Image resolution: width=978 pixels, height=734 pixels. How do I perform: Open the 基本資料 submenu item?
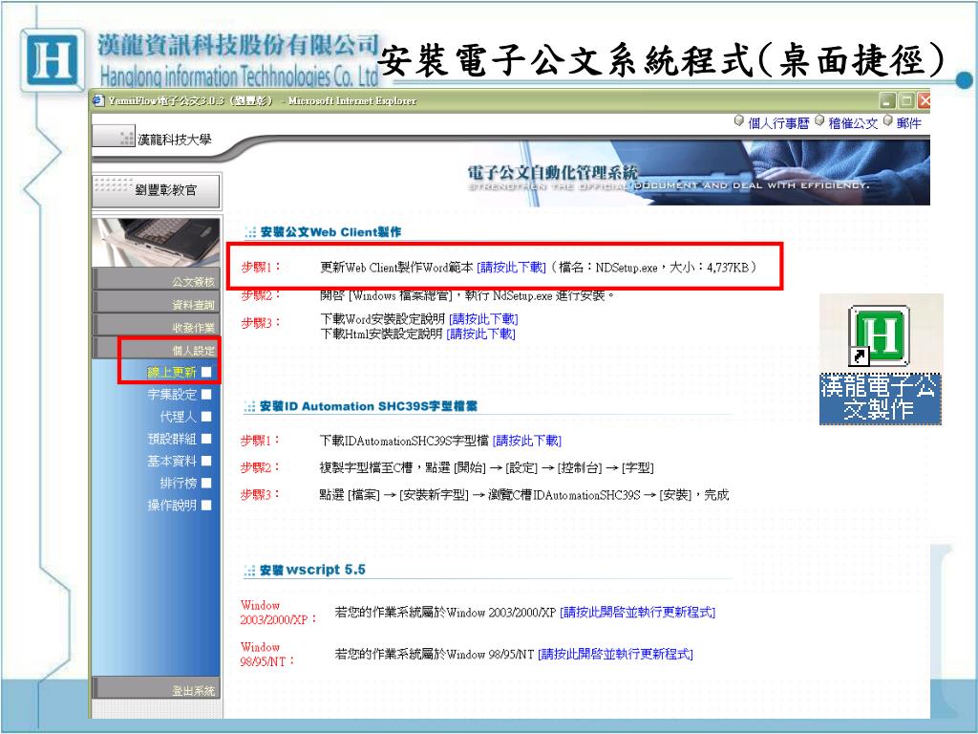pos(172,461)
